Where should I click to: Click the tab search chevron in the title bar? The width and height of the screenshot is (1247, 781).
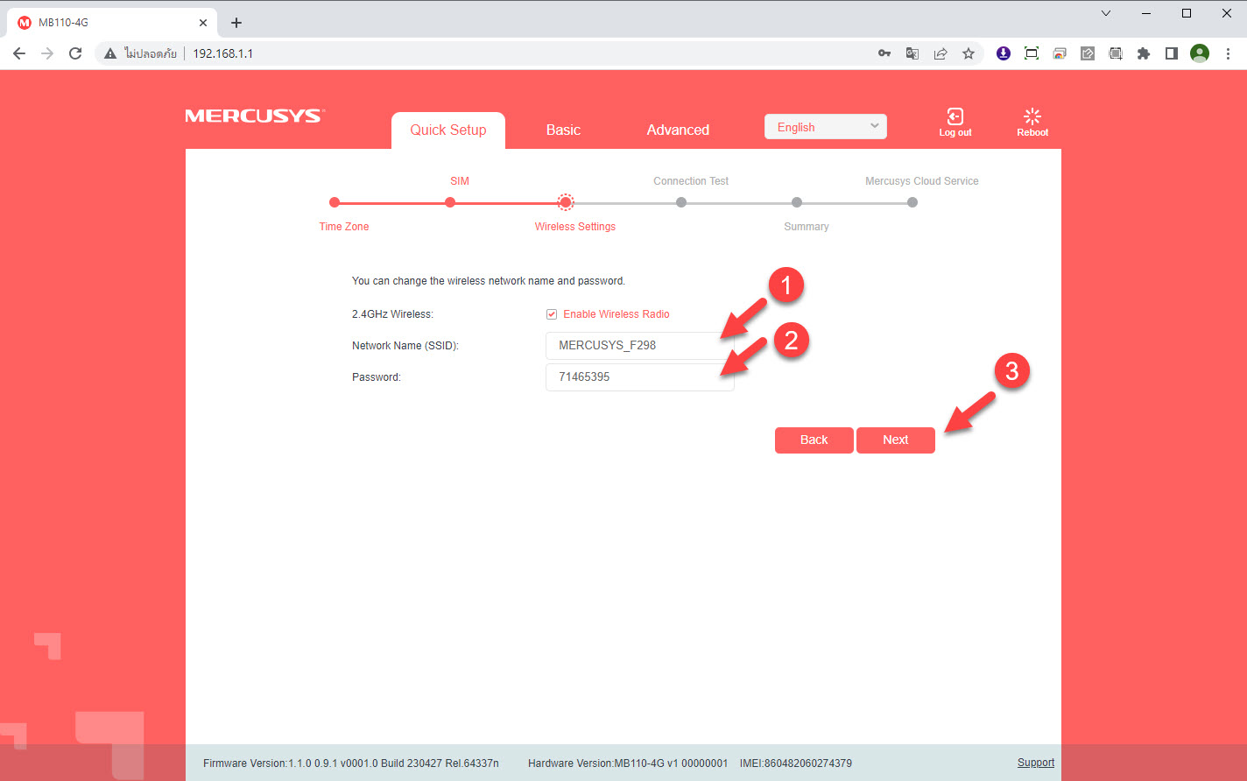pos(1106,13)
